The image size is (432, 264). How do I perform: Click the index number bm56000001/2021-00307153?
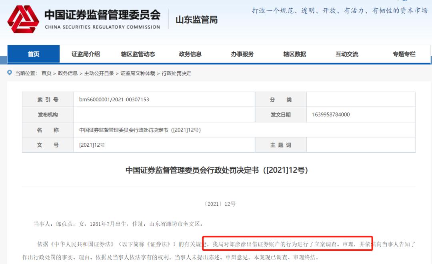[114, 99]
